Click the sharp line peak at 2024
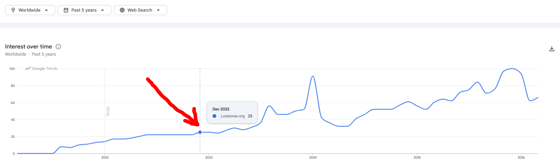Viewport: 560px width, 167px height. (x=312, y=76)
